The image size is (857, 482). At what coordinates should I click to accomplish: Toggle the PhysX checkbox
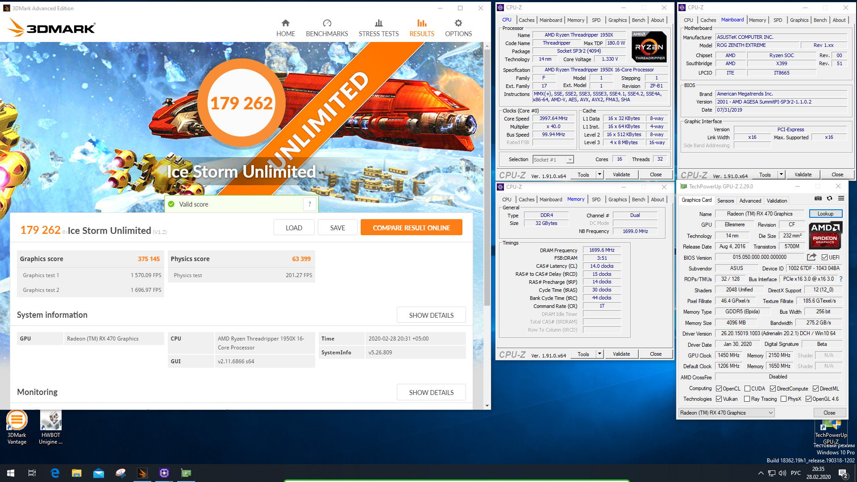[783, 399]
